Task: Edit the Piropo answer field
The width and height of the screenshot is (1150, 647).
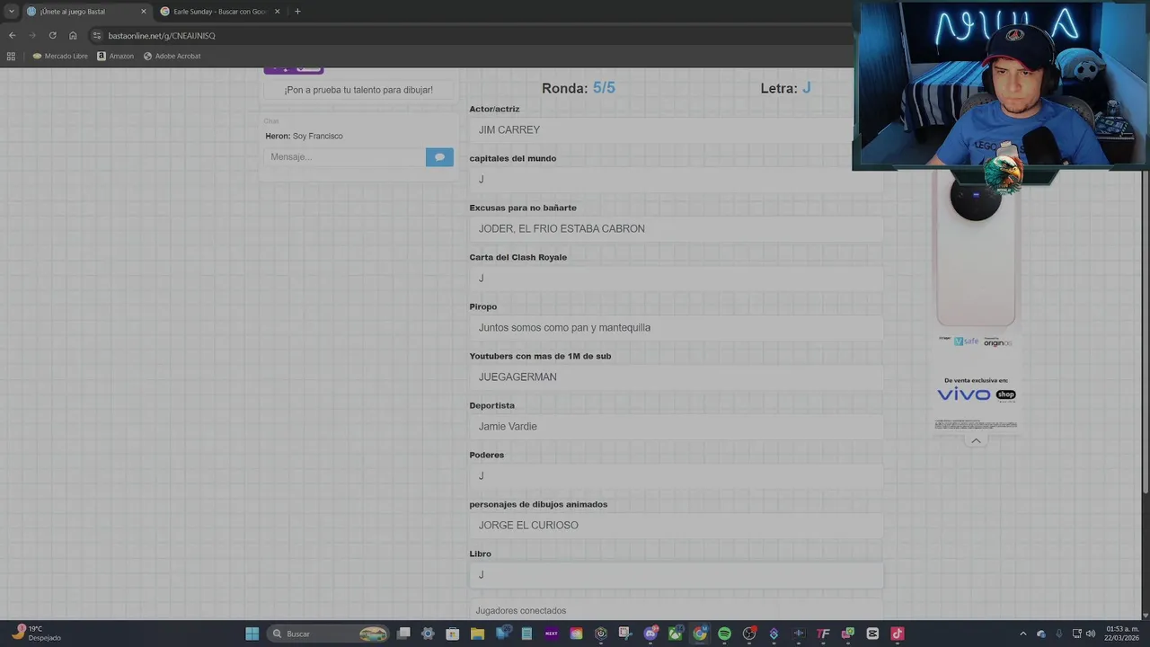Action: 676,327
